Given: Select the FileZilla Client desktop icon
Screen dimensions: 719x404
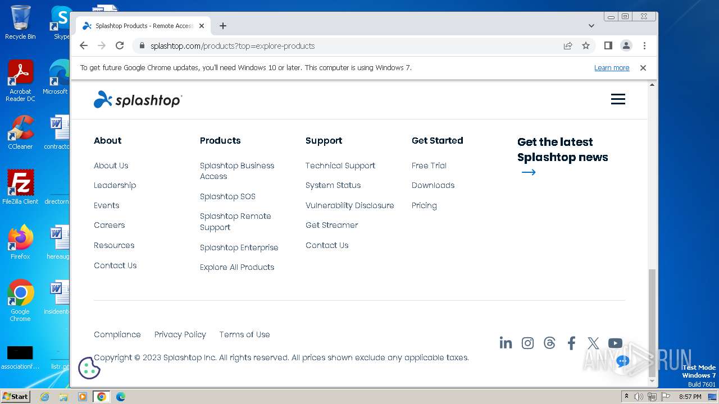Looking at the screenshot, I should pyautogui.click(x=20, y=187).
